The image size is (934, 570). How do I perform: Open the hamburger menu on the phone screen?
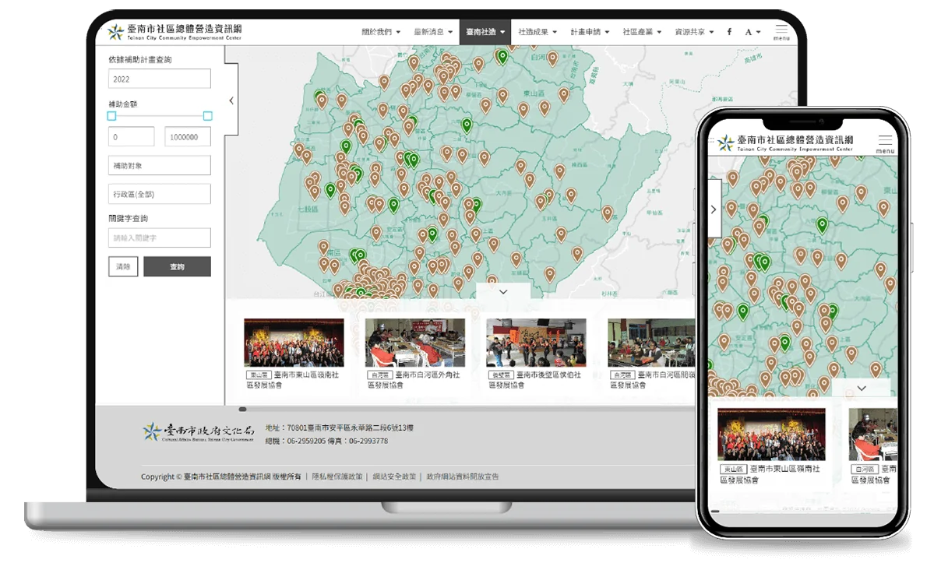[885, 143]
